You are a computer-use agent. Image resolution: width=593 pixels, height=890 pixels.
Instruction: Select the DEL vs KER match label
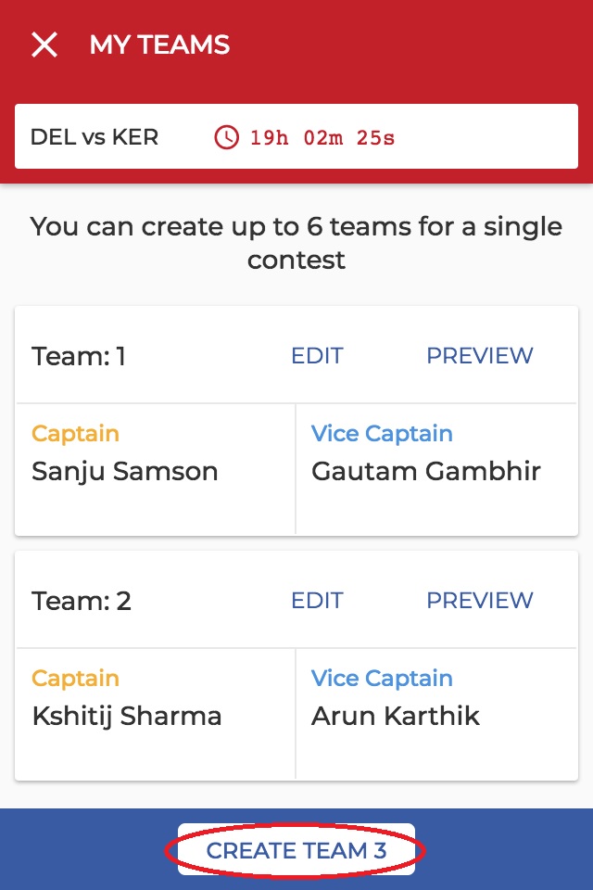(x=95, y=137)
